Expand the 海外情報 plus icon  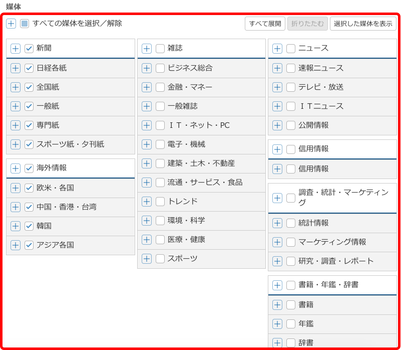[16, 168]
